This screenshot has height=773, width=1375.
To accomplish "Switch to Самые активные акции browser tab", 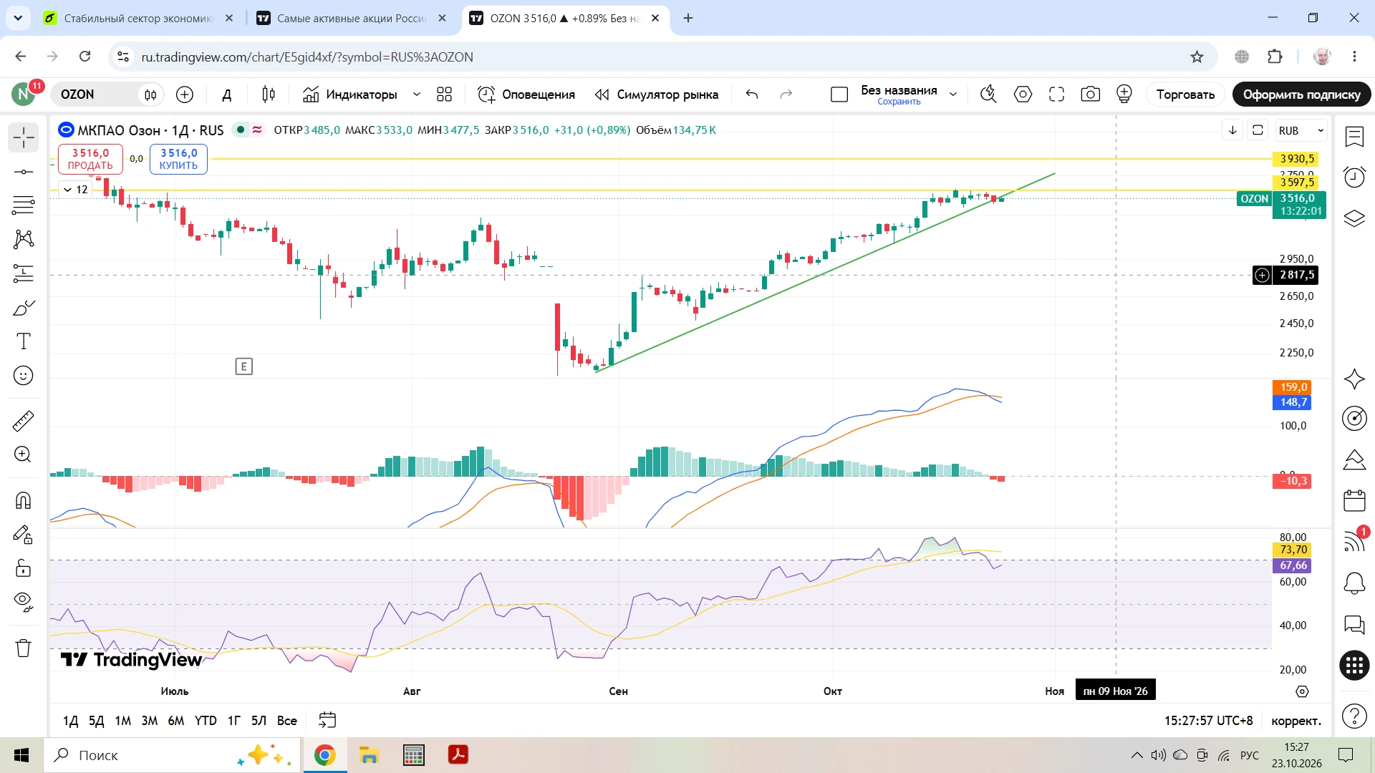I will coord(352,18).
